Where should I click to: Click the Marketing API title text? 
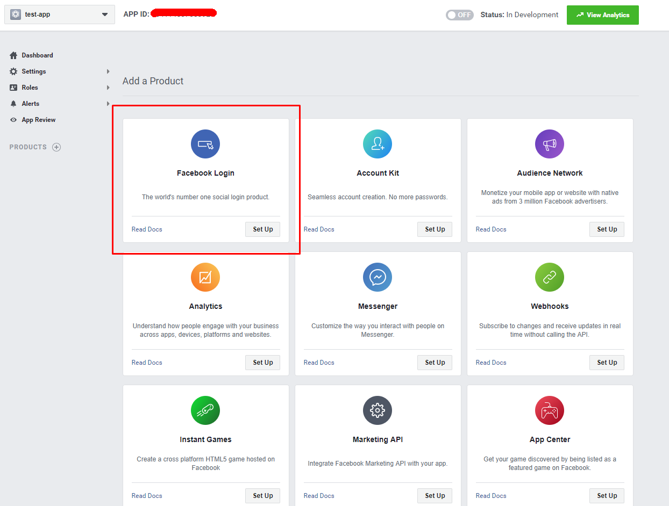point(378,439)
